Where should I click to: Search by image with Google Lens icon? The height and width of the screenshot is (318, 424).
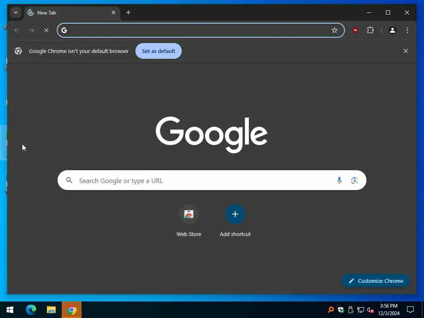354,181
